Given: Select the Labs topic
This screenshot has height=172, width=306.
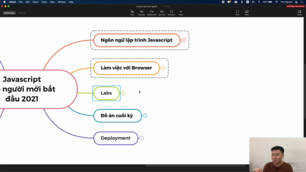Looking at the screenshot, I should pyautogui.click(x=106, y=93).
